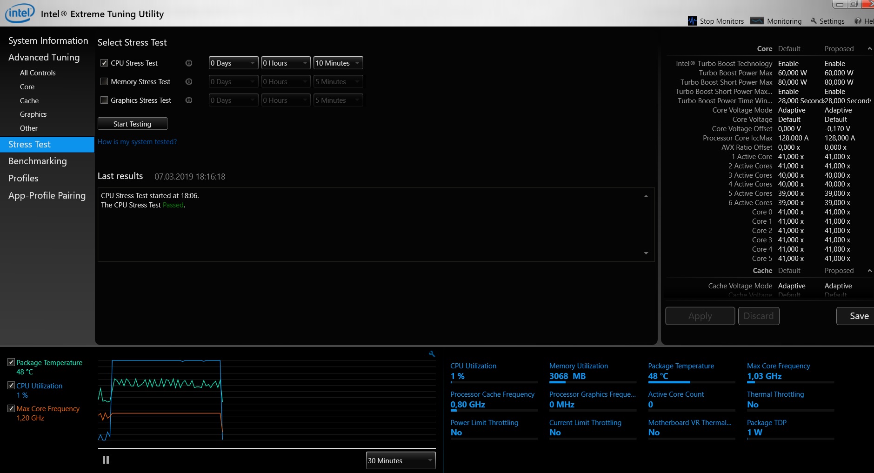Click proposed 1 Active Core ratio value

837,157
